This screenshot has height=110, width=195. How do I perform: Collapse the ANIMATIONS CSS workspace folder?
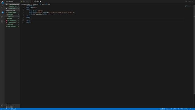pyautogui.click(x=12, y=10)
